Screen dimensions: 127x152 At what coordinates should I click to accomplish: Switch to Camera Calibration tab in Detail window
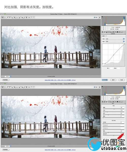[117, 102]
